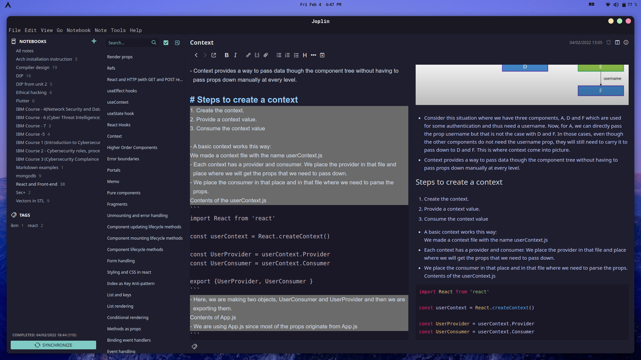Insert inline code with the code icon
Viewport: 641px width, 360px height.
coord(257,55)
